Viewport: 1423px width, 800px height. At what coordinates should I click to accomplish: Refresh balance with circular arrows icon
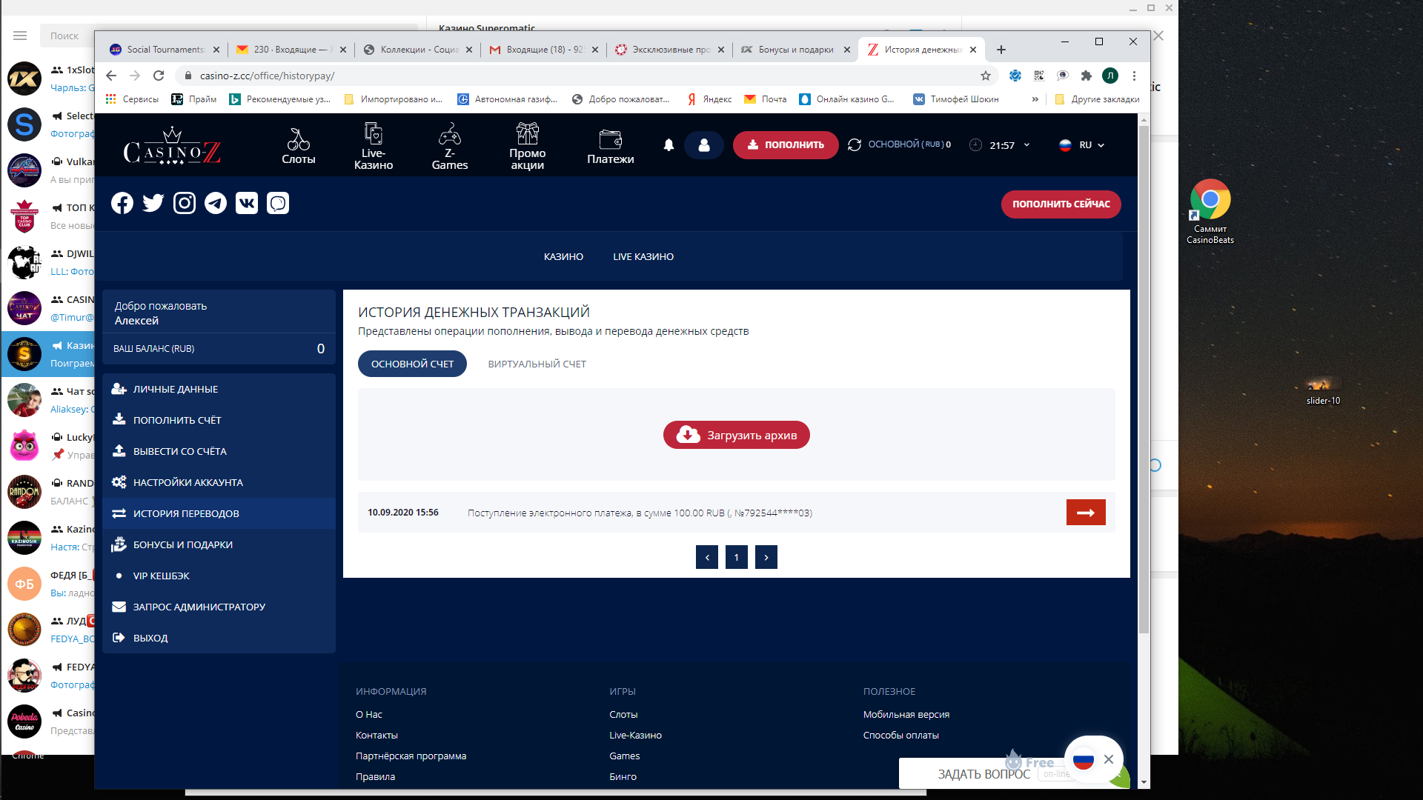855,145
